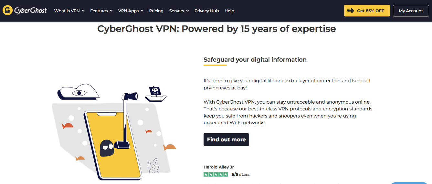
Task: Expand the Features dropdown menu
Action: (x=101, y=11)
